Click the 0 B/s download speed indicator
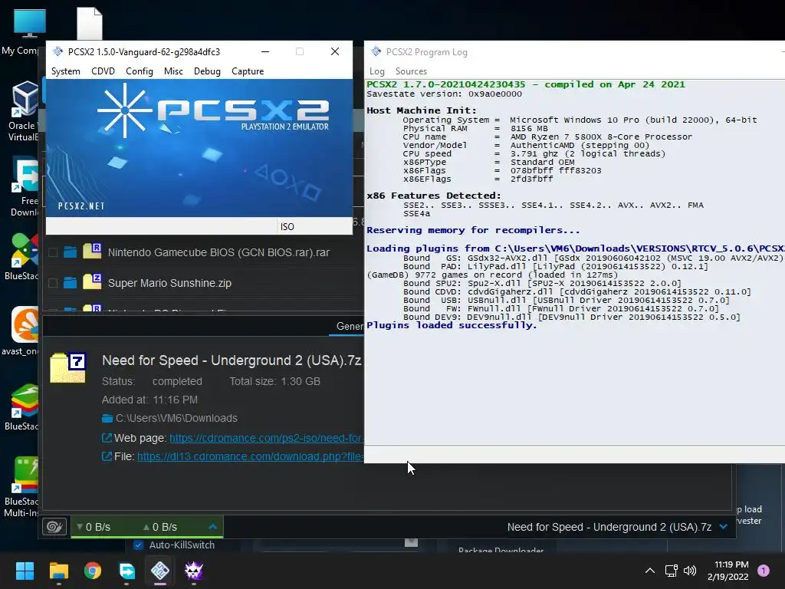Viewport: 785px width, 589px height. (93, 527)
